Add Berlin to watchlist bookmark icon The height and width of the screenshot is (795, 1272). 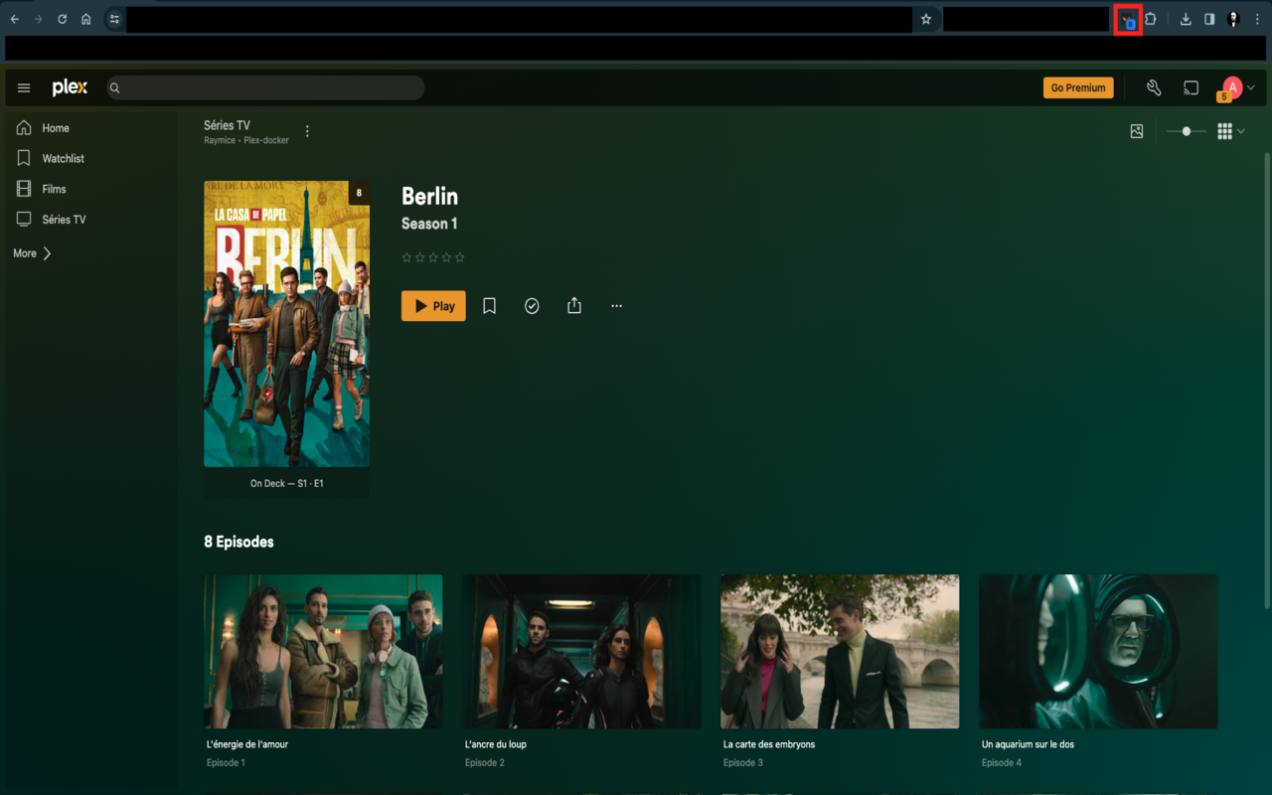click(x=489, y=306)
